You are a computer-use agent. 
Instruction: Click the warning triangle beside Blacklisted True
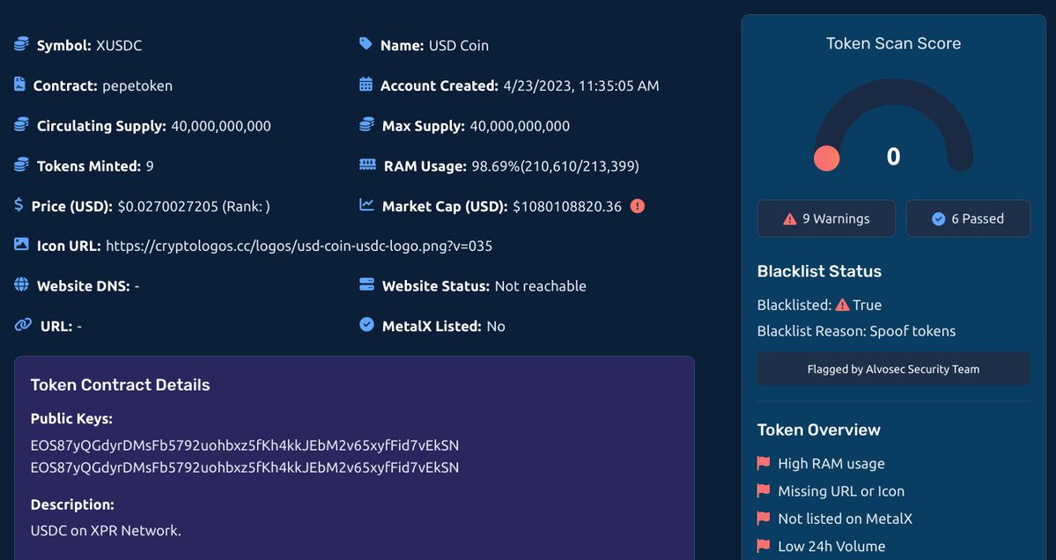click(x=842, y=305)
